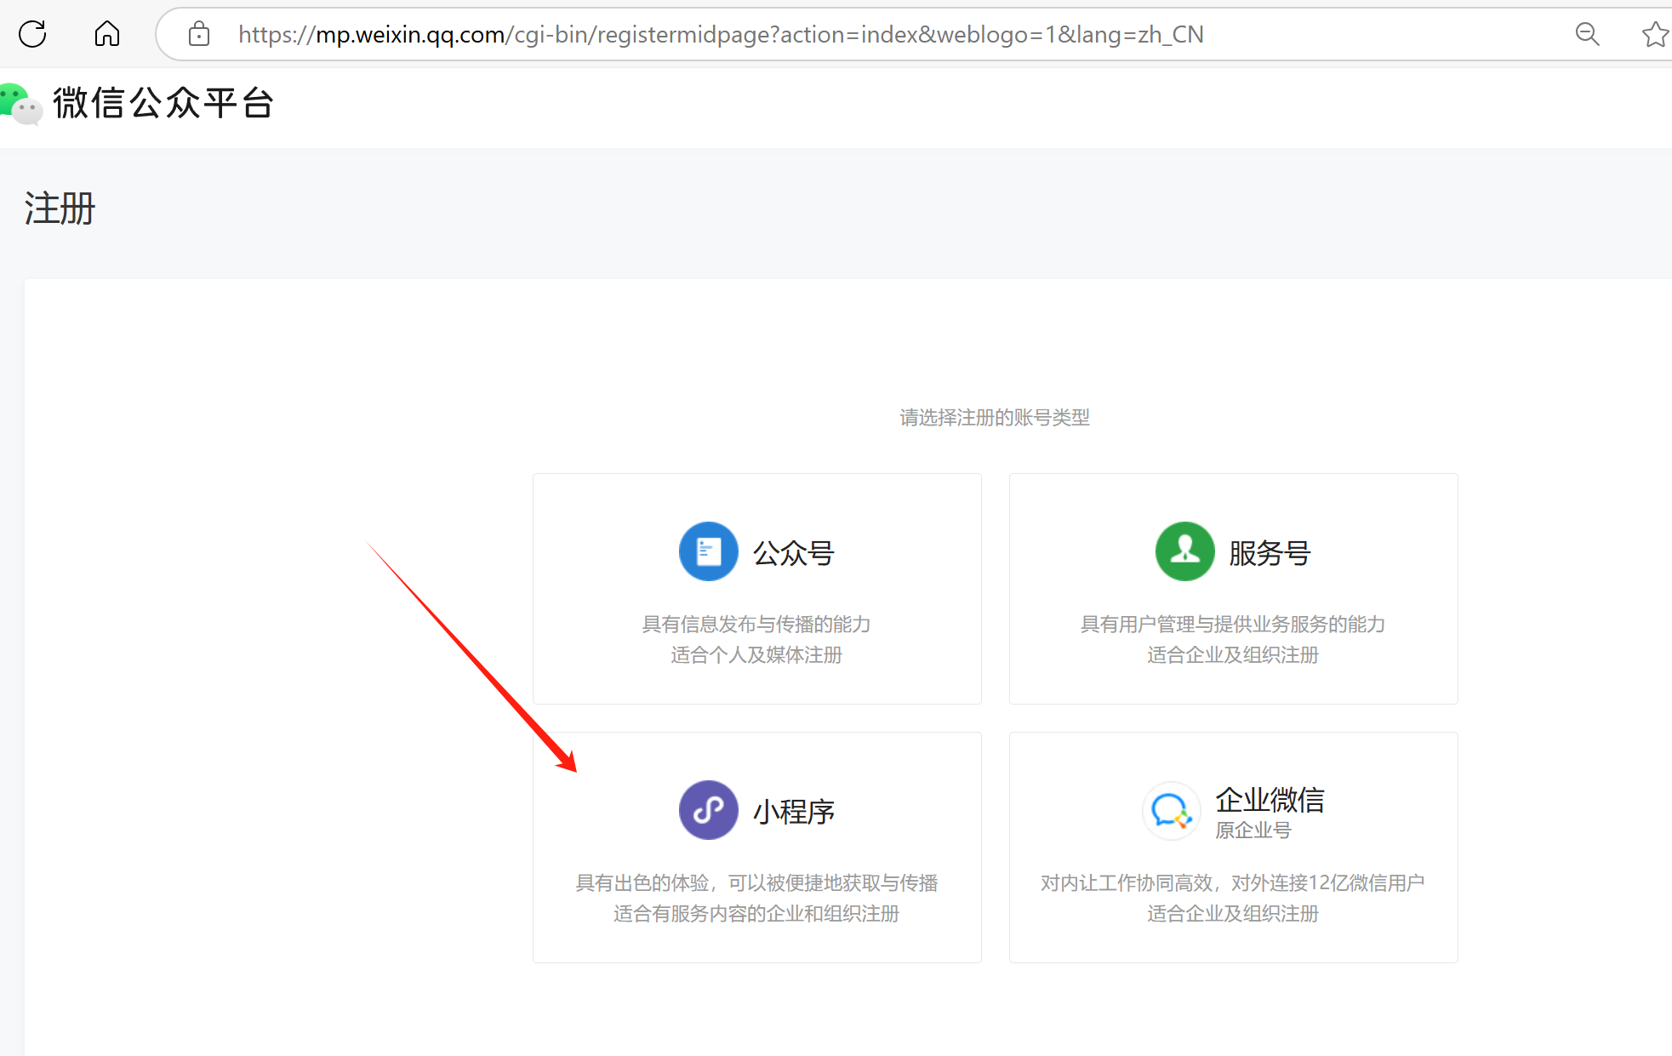Click 对内让工作协同高效 description line
Viewport: 1672px width, 1056px height.
point(1233,883)
